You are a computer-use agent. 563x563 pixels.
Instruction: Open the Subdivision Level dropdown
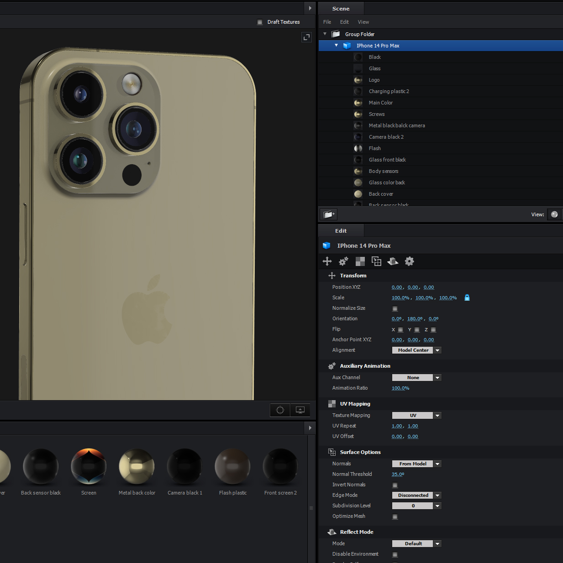(x=416, y=506)
